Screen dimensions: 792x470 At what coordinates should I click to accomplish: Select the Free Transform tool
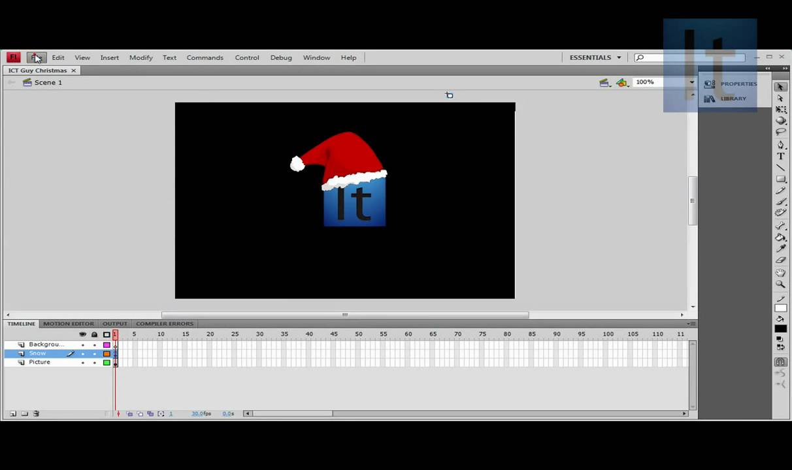(780, 110)
